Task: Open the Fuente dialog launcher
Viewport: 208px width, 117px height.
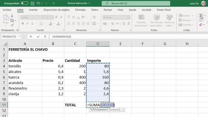Action: pyautogui.click(x=63, y=30)
